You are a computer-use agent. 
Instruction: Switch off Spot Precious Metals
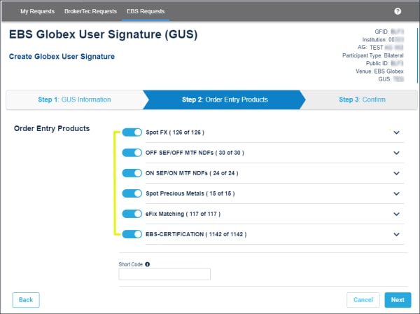(132, 193)
